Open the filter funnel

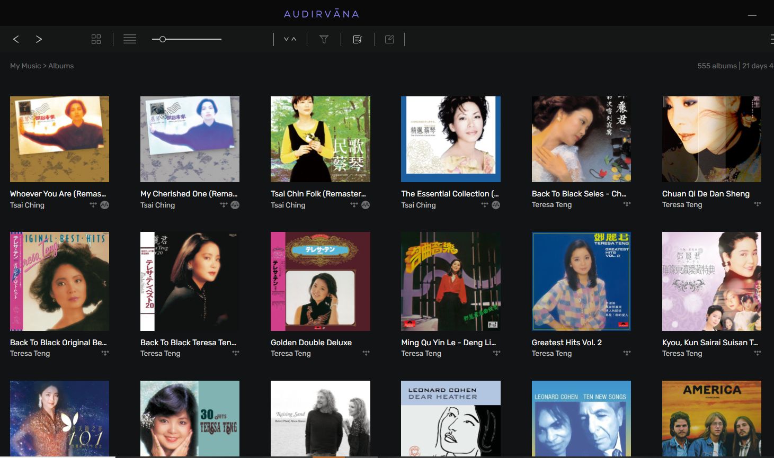[324, 39]
